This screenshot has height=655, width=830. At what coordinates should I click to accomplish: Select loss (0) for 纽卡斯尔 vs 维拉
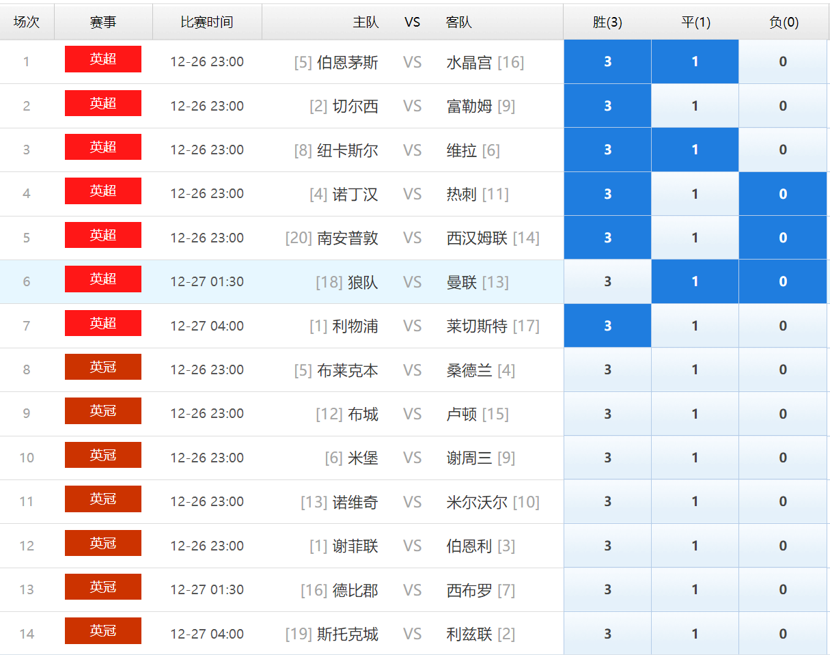(x=783, y=150)
